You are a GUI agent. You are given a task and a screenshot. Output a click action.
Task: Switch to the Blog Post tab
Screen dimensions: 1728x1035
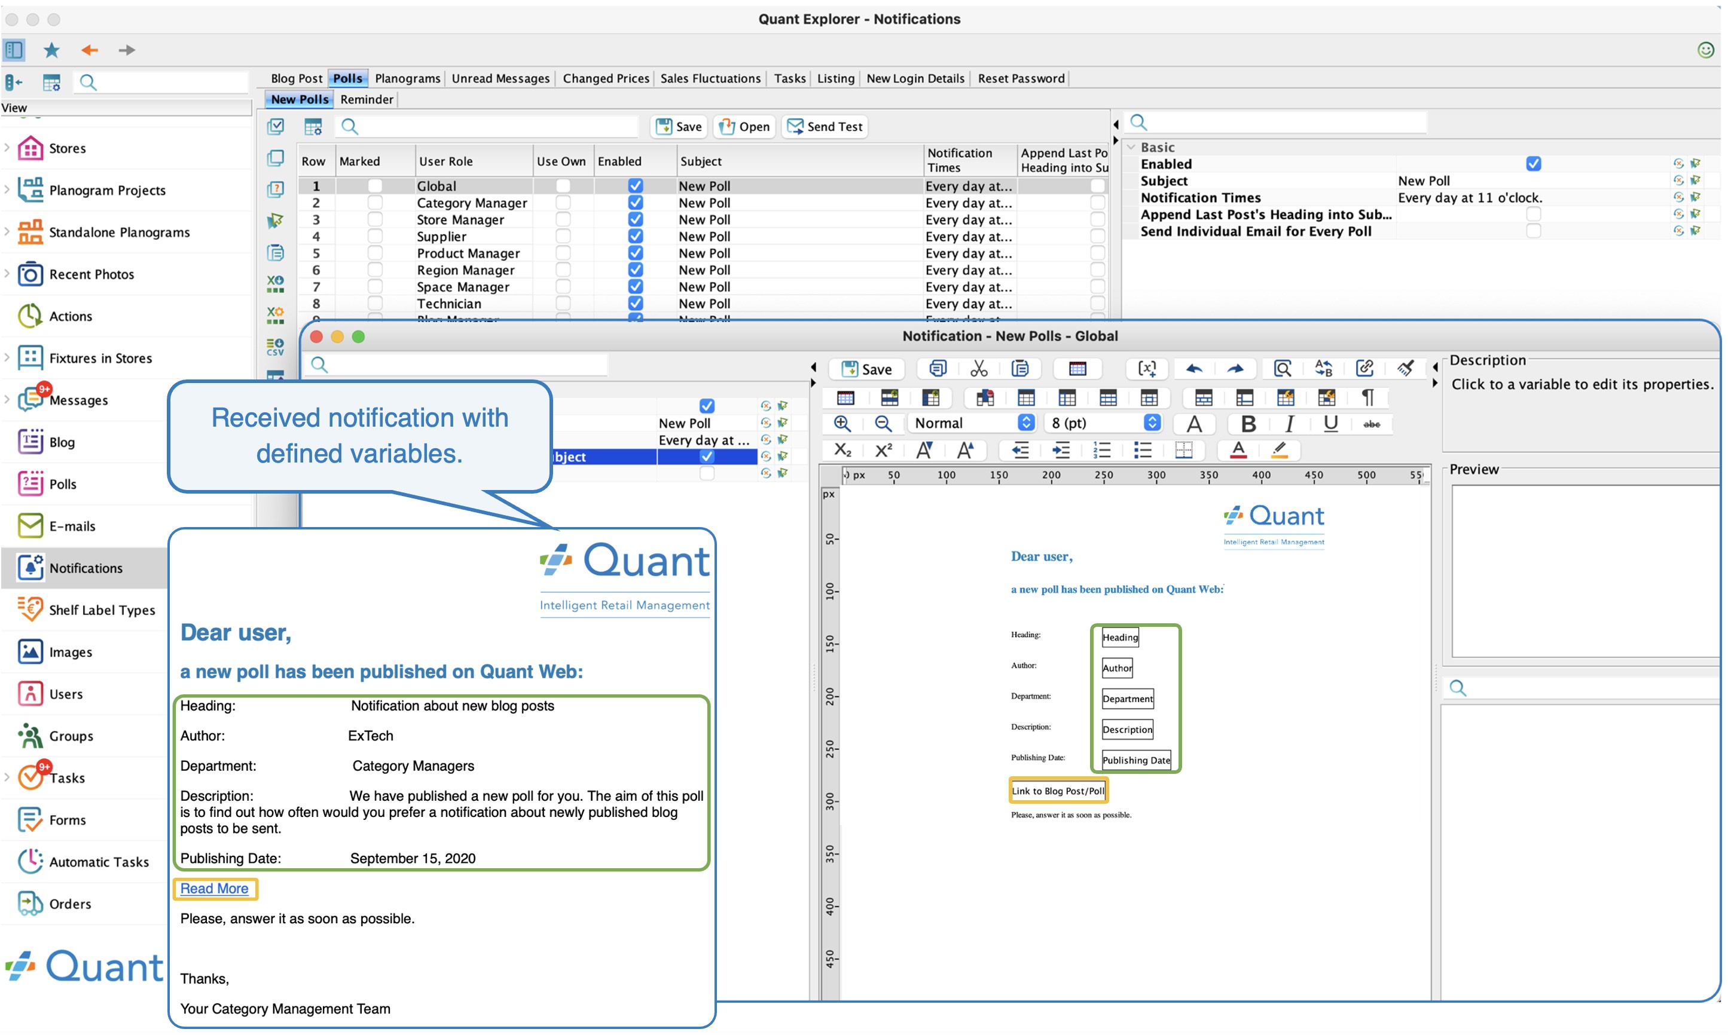pos(297,79)
